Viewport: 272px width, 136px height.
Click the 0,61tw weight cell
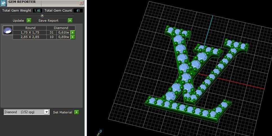pos(63,32)
